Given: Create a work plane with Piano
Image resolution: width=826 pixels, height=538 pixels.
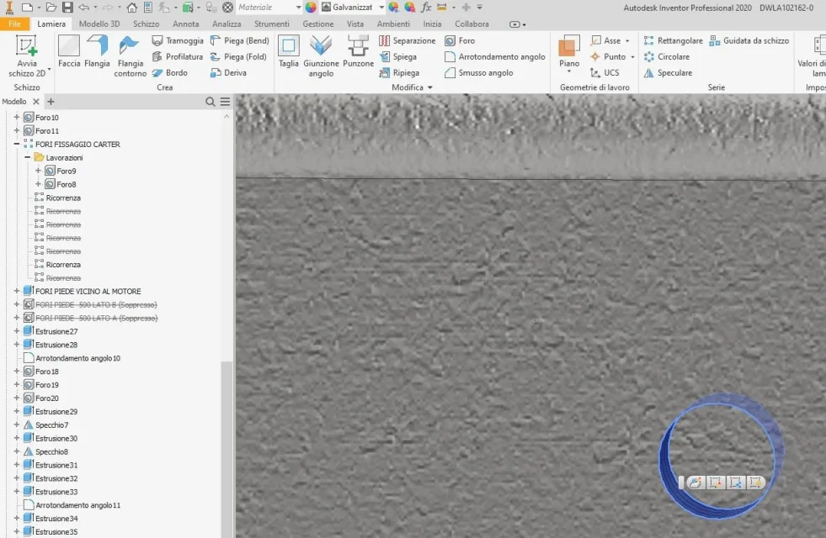Looking at the screenshot, I should [x=569, y=54].
